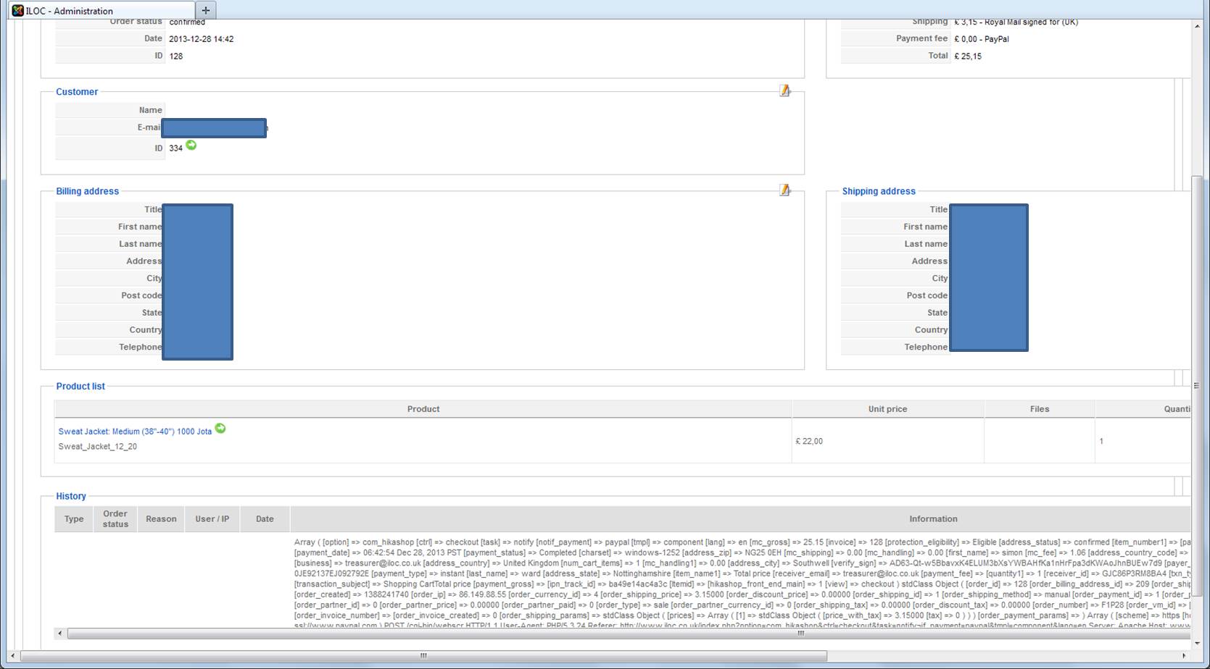Click the Telephone label under Billing address
The height and width of the screenshot is (669, 1210).
[141, 347]
